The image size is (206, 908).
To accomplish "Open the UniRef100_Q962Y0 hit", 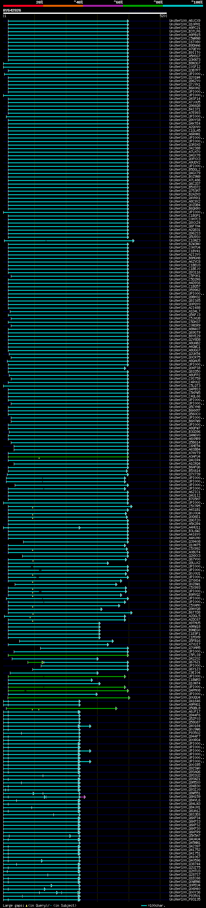I will pos(184,81).
